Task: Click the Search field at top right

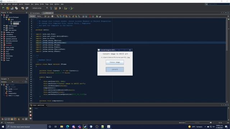Action: click(217, 4)
